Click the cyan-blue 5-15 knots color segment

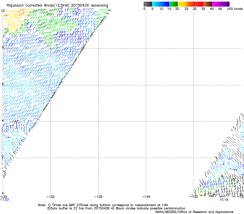click(161, 4)
